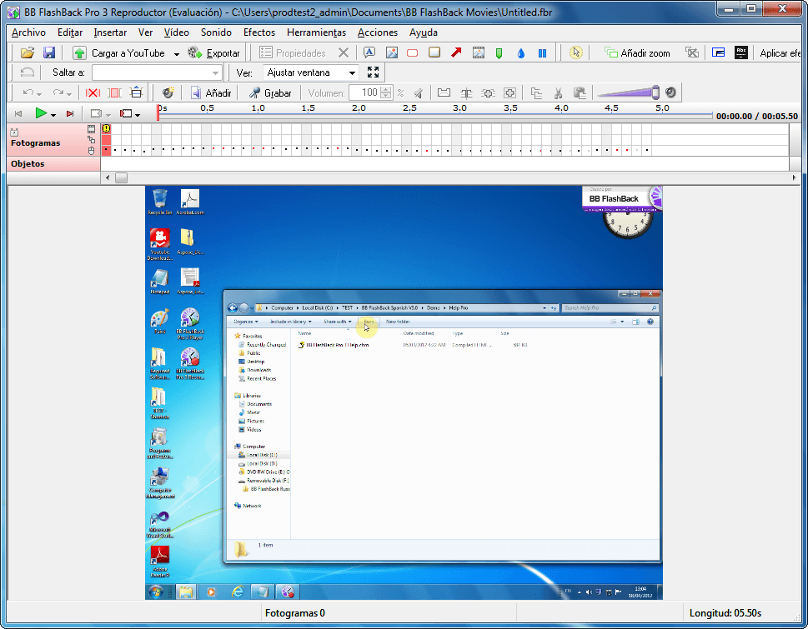The image size is (808, 629).
Task: Open the Herramientas menu
Action: (x=316, y=32)
